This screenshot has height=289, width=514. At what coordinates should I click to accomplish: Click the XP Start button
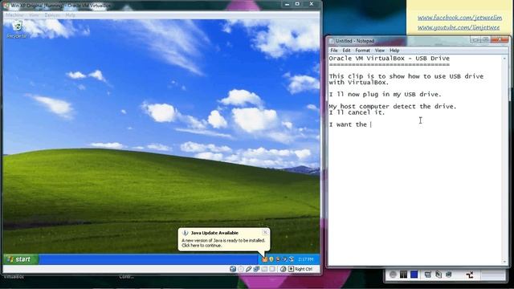[x=20, y=259]
